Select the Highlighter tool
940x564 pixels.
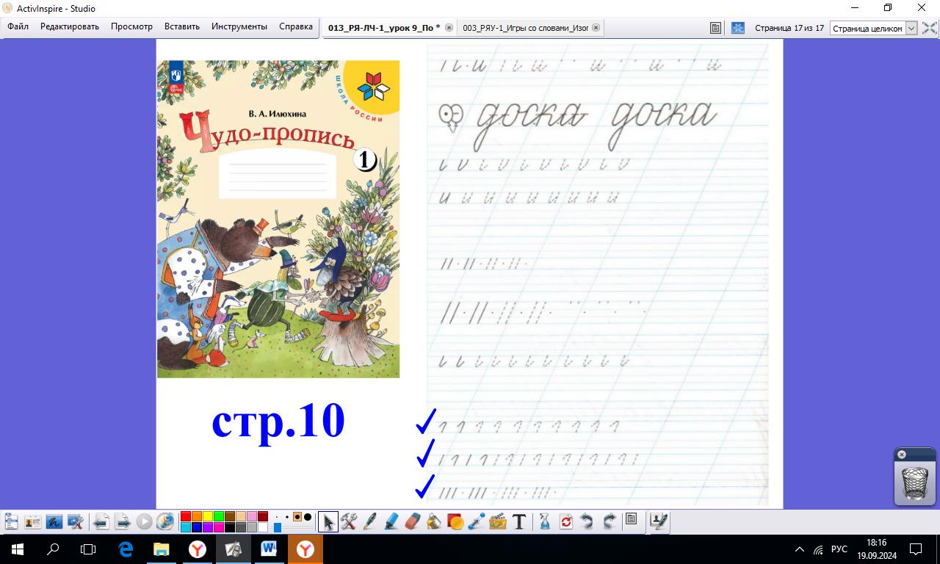[391, 522]
